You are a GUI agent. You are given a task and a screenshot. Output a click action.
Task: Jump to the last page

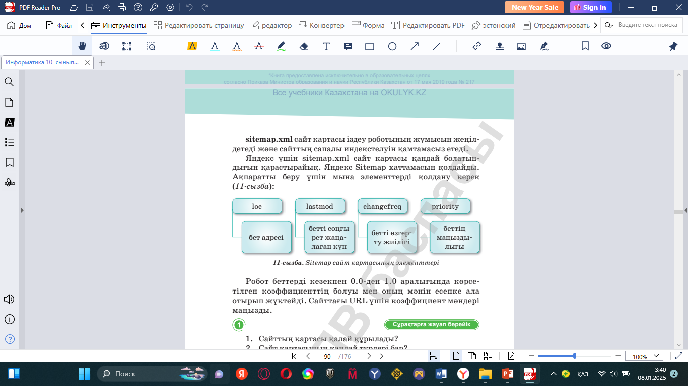(382, 356)
